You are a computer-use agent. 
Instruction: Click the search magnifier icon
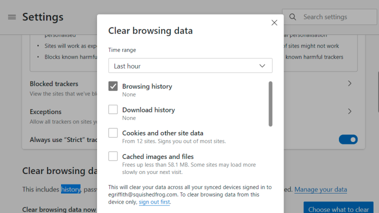(292, 17)
